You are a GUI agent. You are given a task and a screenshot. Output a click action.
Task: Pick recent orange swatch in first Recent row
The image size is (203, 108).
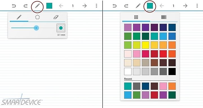tap(172, 86)
